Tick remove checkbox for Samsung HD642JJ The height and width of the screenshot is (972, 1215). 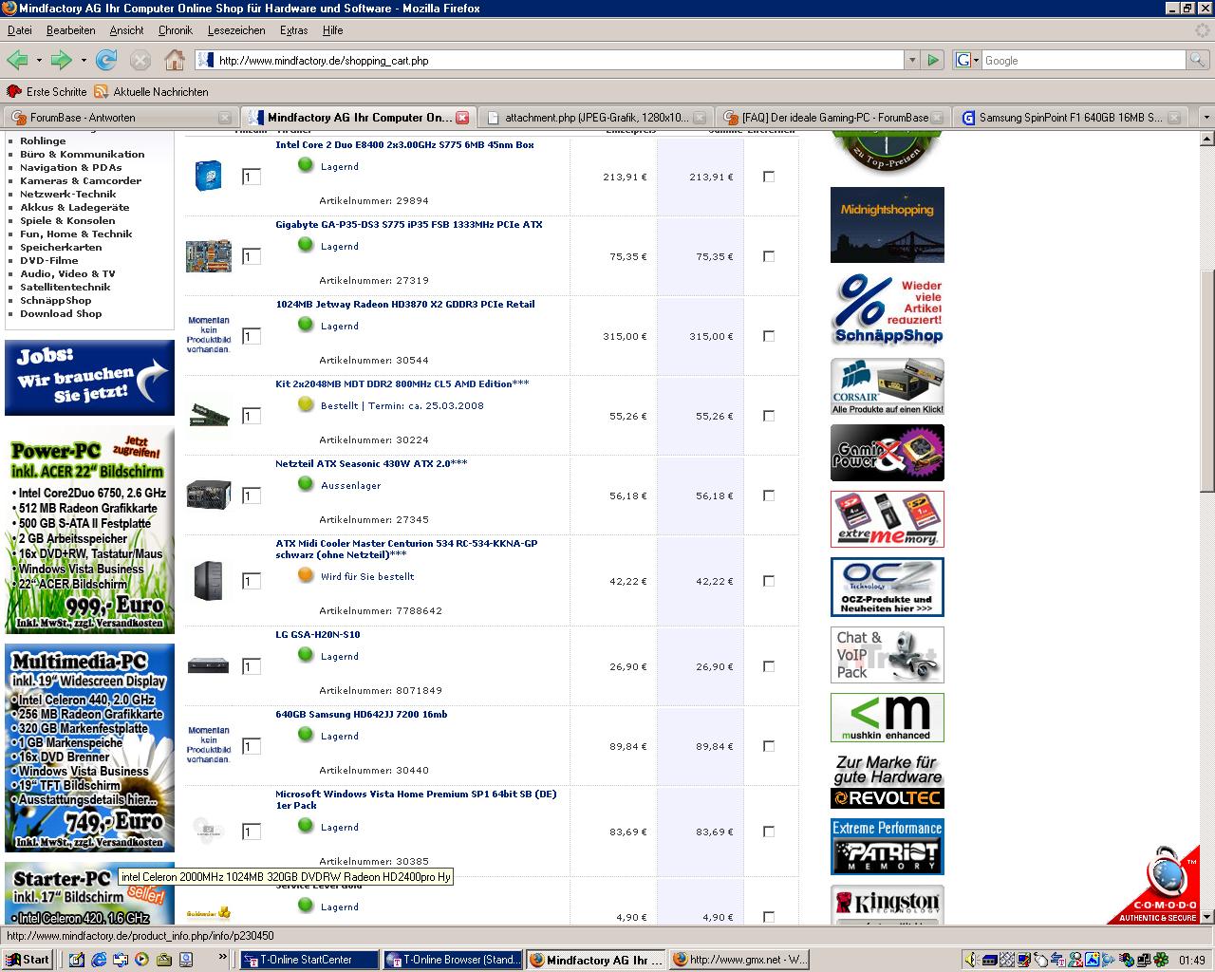coord(769,746)
